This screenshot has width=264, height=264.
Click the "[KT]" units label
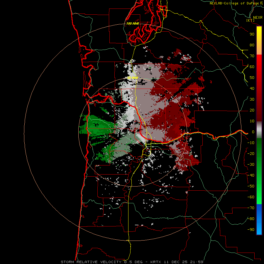(250, 20)
